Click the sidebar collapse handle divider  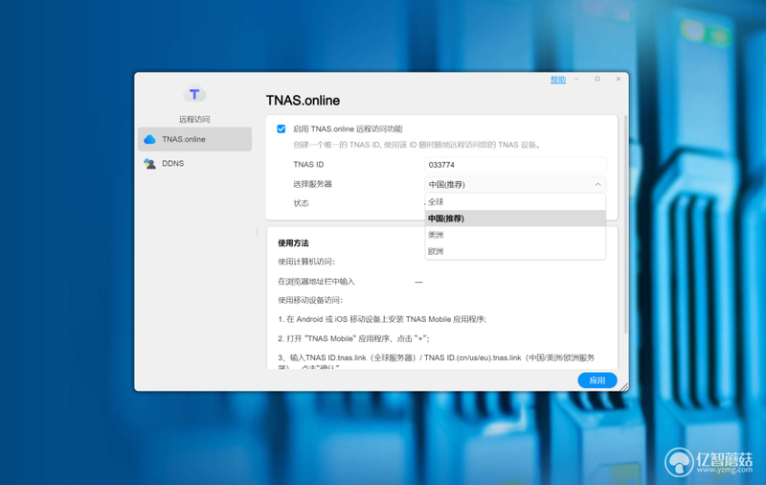[257, 231]
